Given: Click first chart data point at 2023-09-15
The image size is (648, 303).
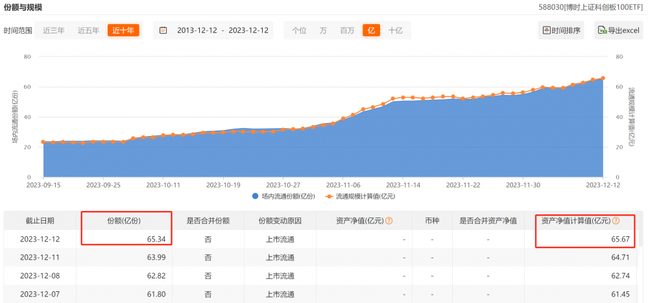Looking at the screenshot, I should pyautogui.click(x=43, y=142).
